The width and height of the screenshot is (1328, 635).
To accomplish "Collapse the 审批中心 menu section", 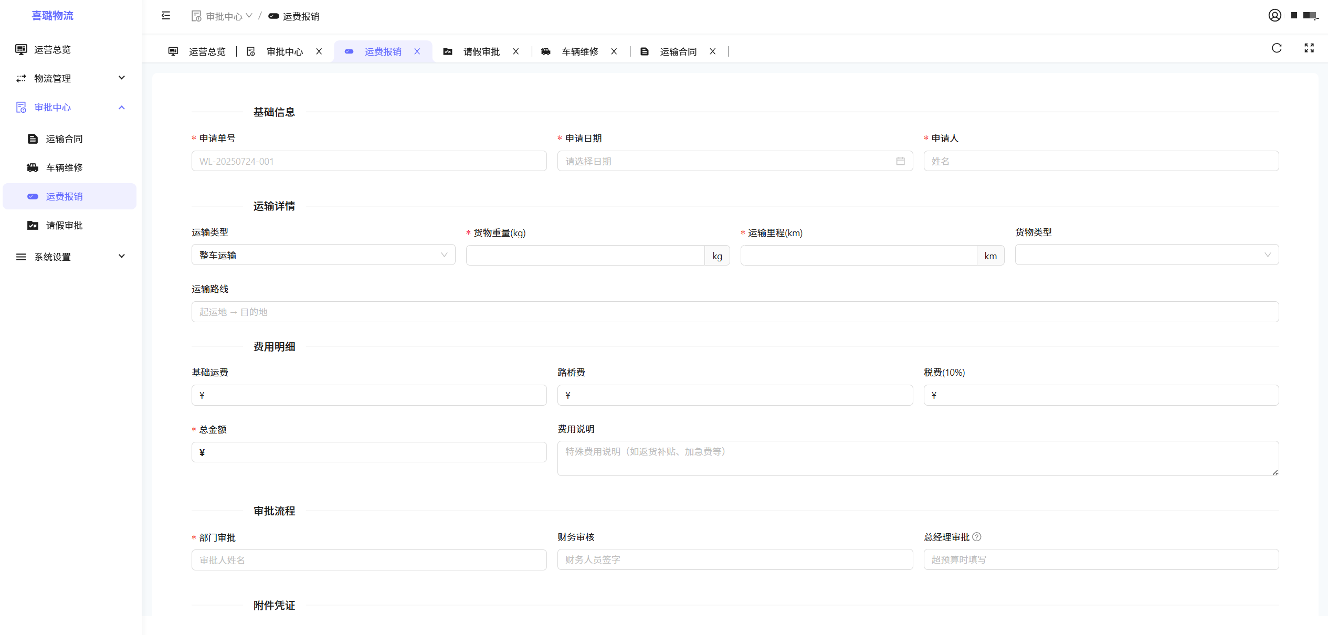I will 122,107.
